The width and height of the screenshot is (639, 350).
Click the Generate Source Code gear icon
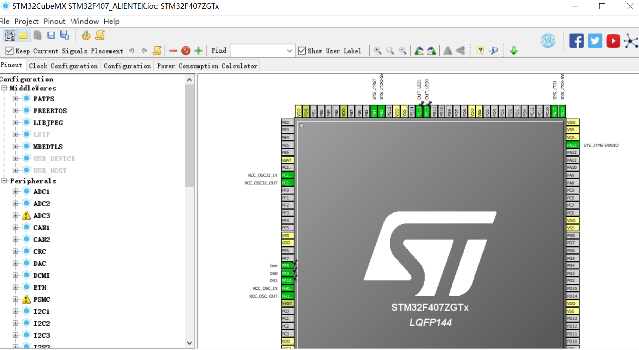(86, 36)
